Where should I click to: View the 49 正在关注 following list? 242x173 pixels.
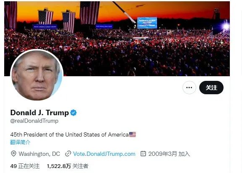(25, 166)
